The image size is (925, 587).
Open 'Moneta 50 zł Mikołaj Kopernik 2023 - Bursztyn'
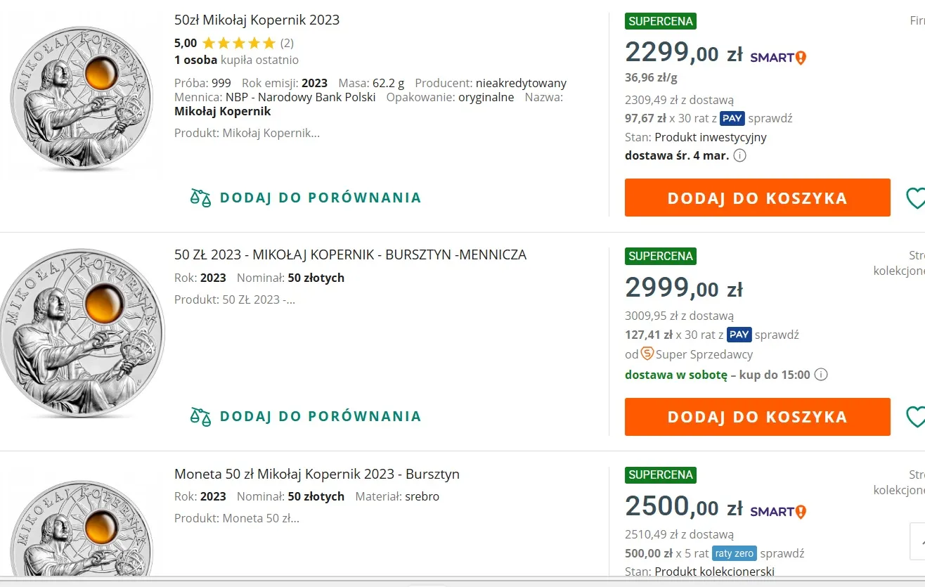pyautogui.click(x=316, y=474)
